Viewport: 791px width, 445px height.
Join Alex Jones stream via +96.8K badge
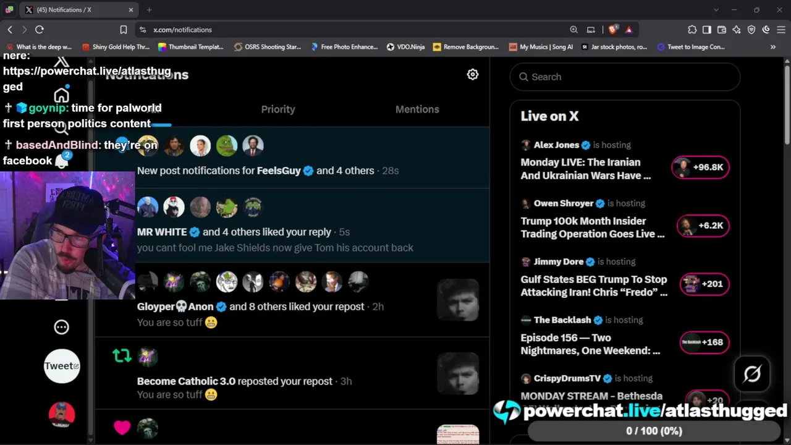pos(700,167)
